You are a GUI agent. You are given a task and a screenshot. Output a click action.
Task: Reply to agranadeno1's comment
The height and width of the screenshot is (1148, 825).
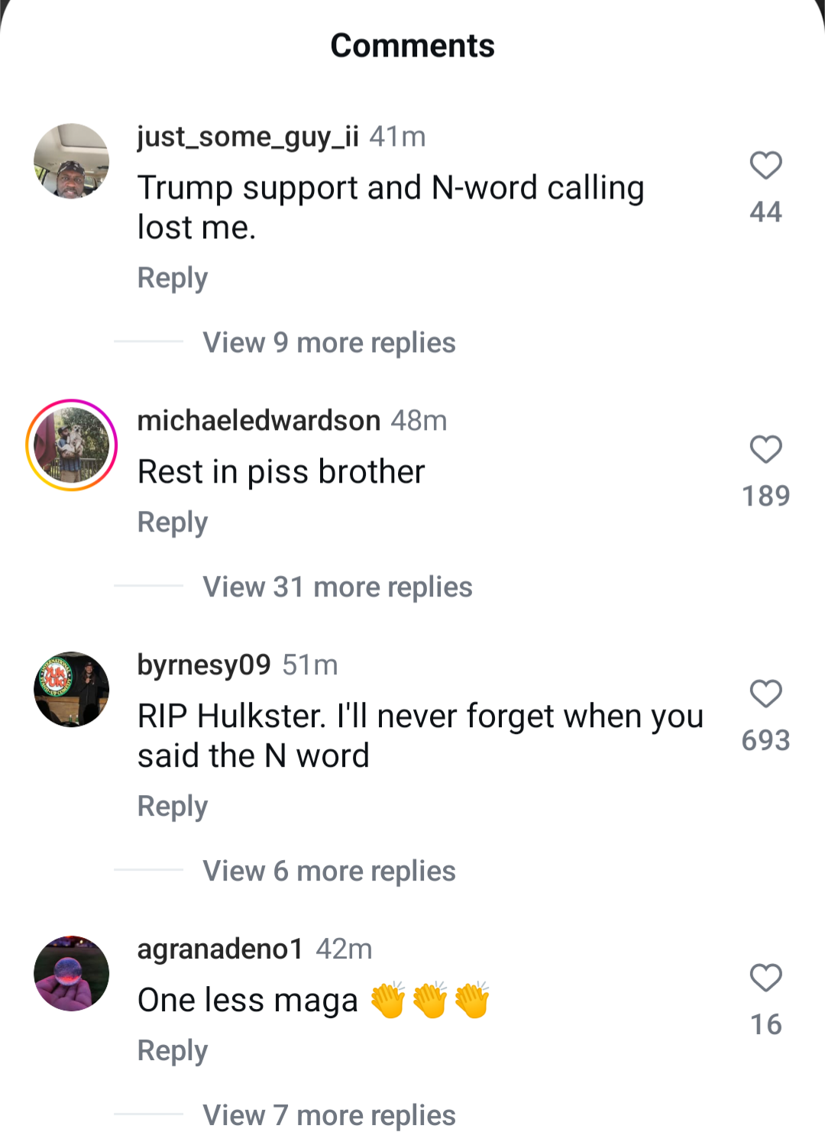[173, 1052]
